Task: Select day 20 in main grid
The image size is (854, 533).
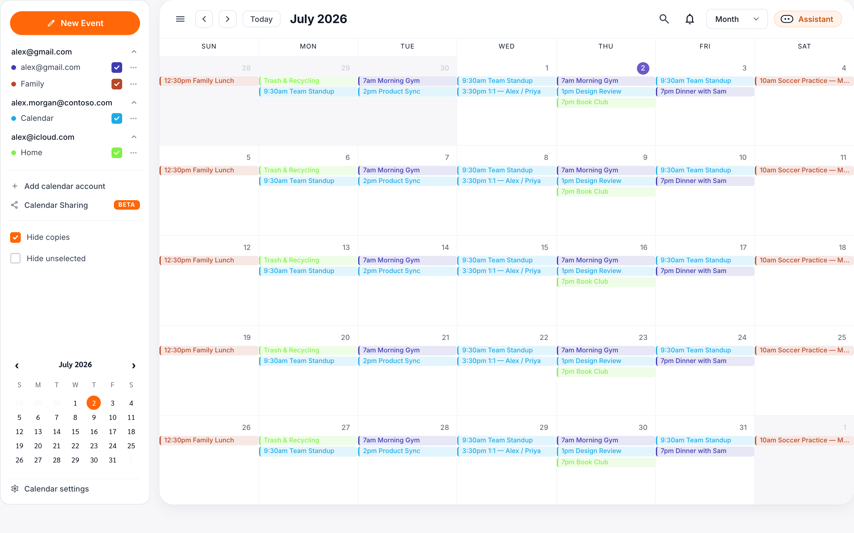Action: tap(345, 337)
